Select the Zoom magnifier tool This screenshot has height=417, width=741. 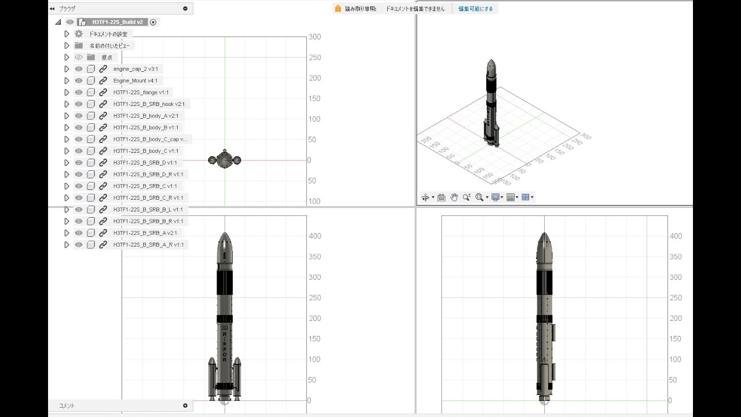[467, 197]
